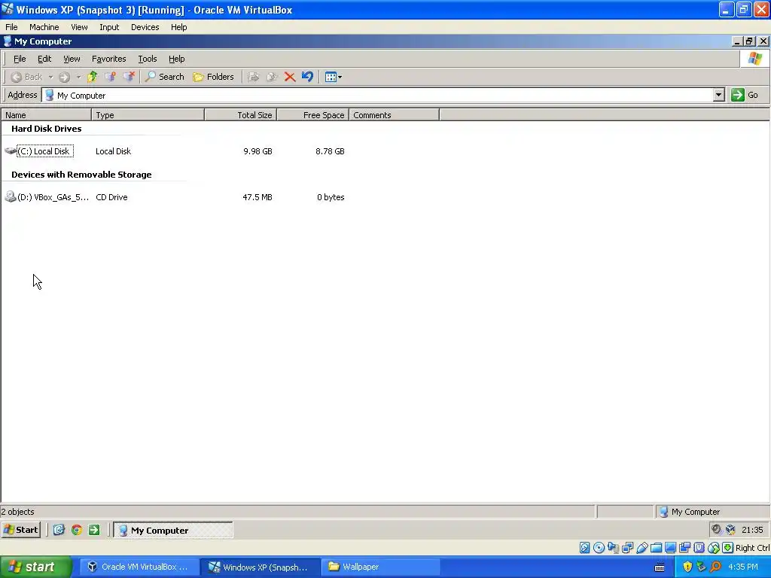Click the VirtualBox shared folders status icon
The image size is (771, 578).
pyautogui.click(x=656, y=548)
